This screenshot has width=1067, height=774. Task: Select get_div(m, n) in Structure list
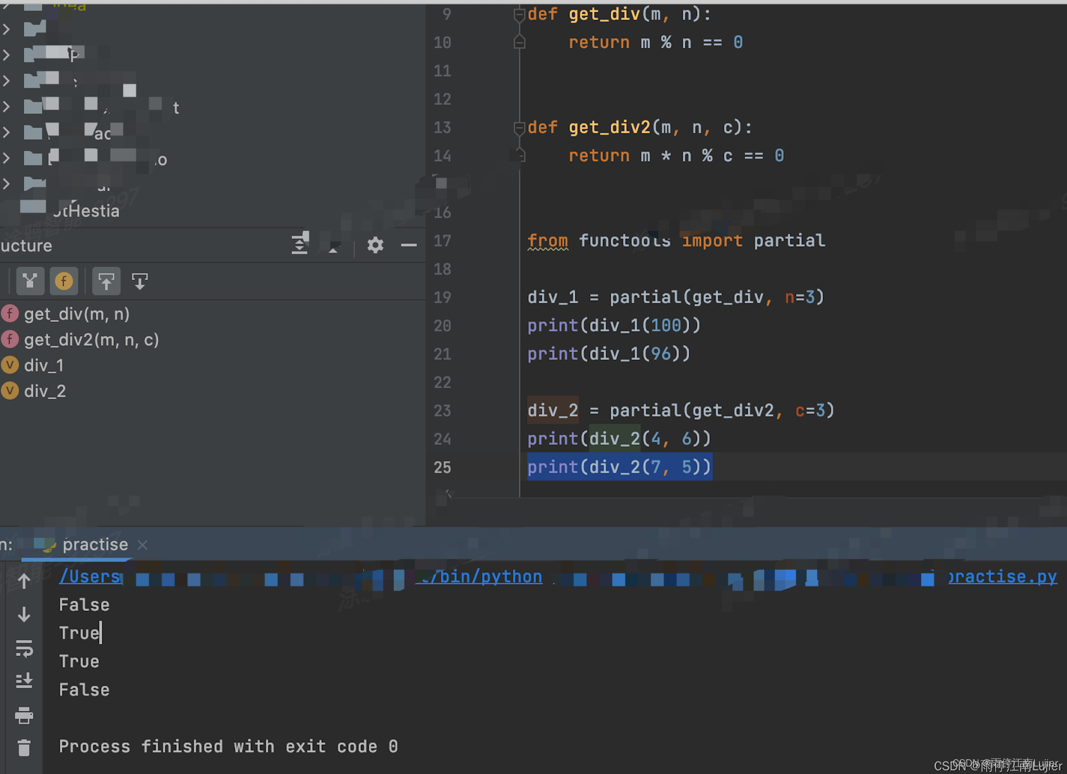coord(77,314)
